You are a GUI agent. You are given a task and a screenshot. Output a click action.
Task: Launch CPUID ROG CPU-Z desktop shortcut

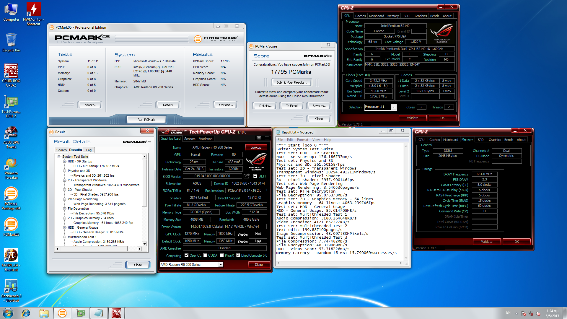coord(11,75)
